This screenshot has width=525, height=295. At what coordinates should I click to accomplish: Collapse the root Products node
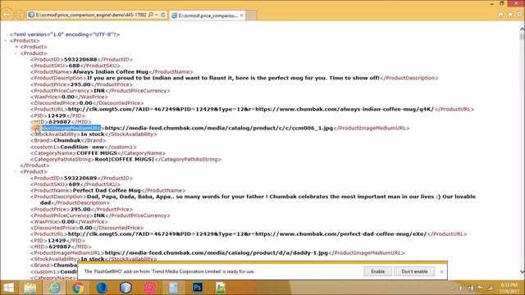(x=6, y=41)
